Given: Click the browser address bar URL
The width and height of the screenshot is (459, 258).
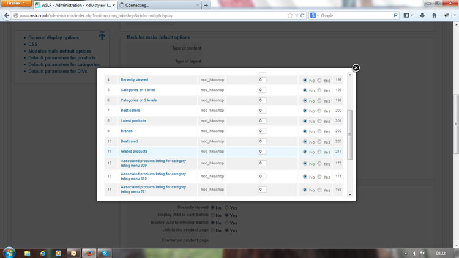Looking at the screenshot, I should (152, 15).
